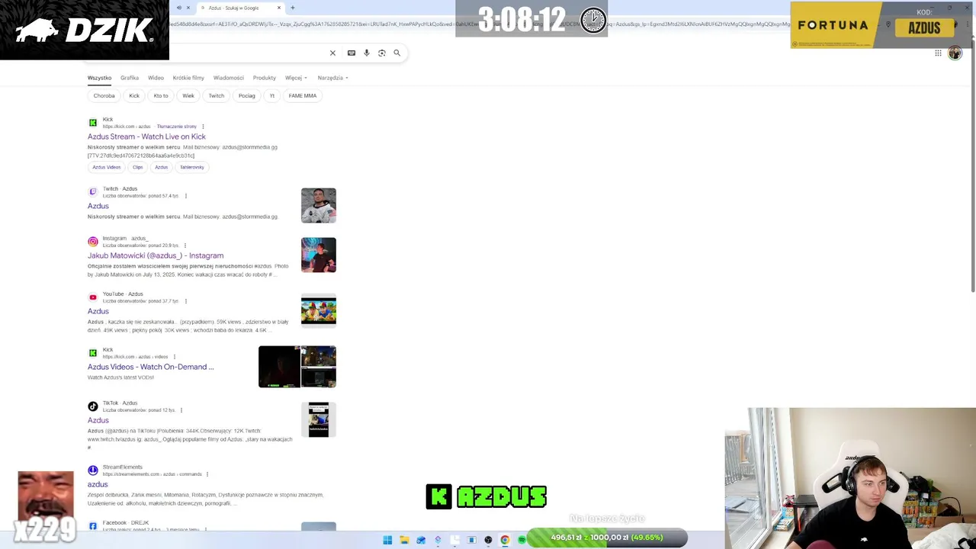
Task: Open more options for Twitch result
Action: click(x=185, y=196)
